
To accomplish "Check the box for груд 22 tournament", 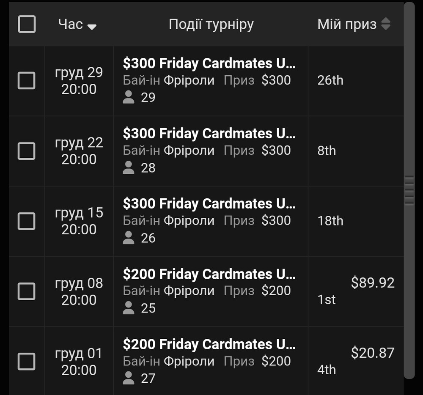I will 26,151.
